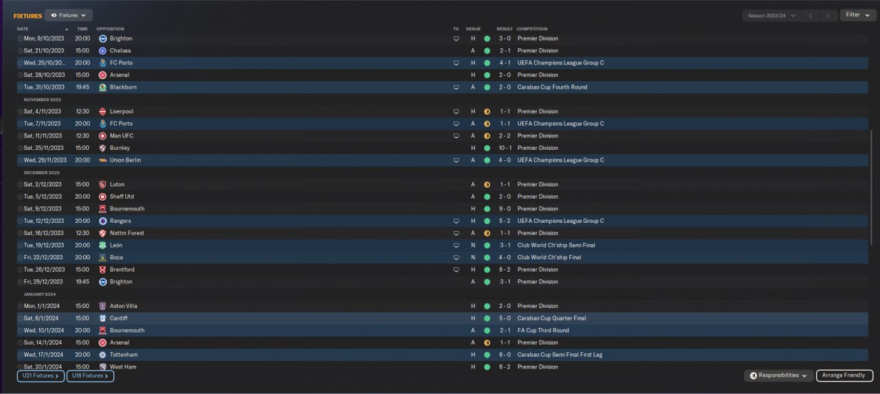The width and height of the screenshot is (880, 394).
Task: Open the Responsibilities menu
Action: coord(778,375)
